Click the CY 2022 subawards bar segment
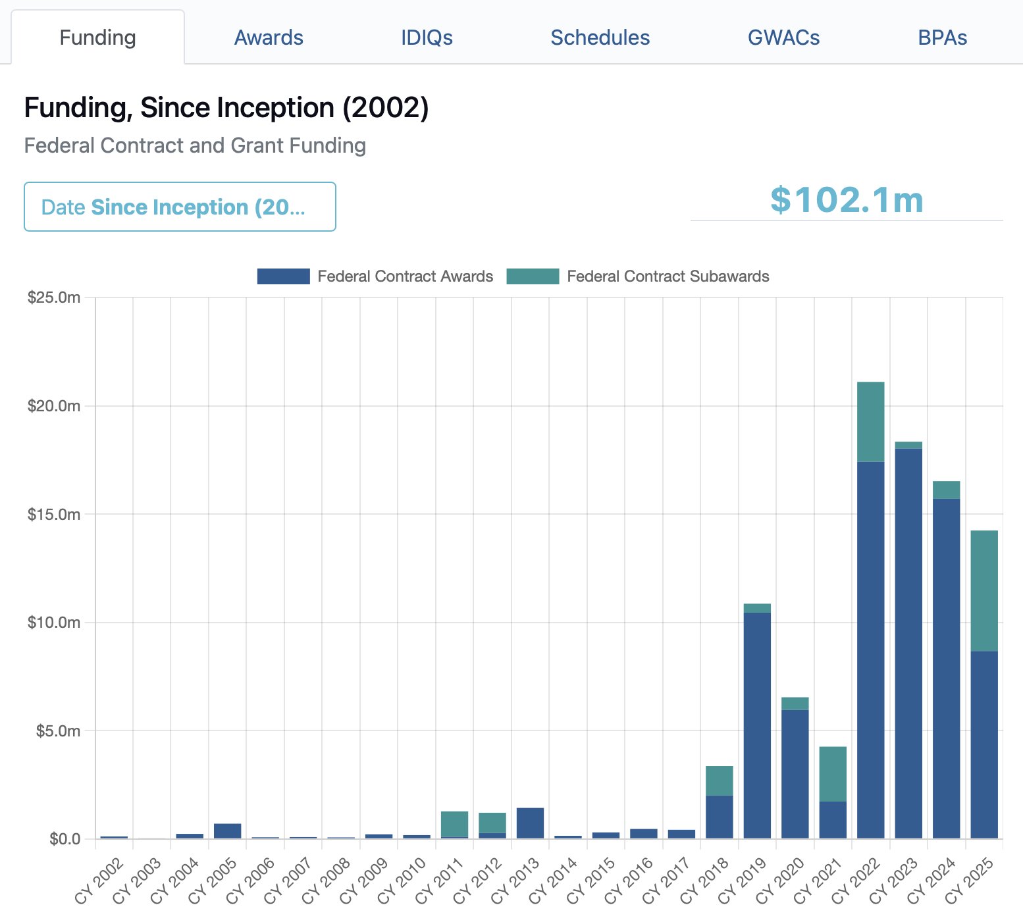1023x924 pixels. coord(870,422)
